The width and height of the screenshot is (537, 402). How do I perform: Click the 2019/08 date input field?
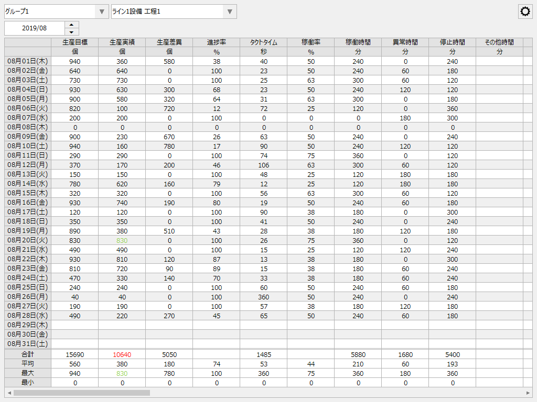click(34, 28)
